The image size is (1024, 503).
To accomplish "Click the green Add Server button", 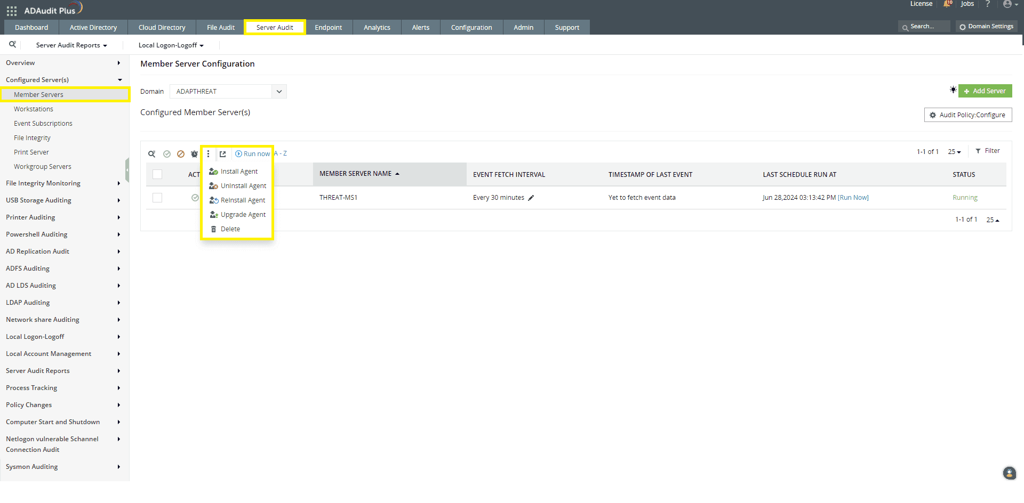I will [985, 91].
